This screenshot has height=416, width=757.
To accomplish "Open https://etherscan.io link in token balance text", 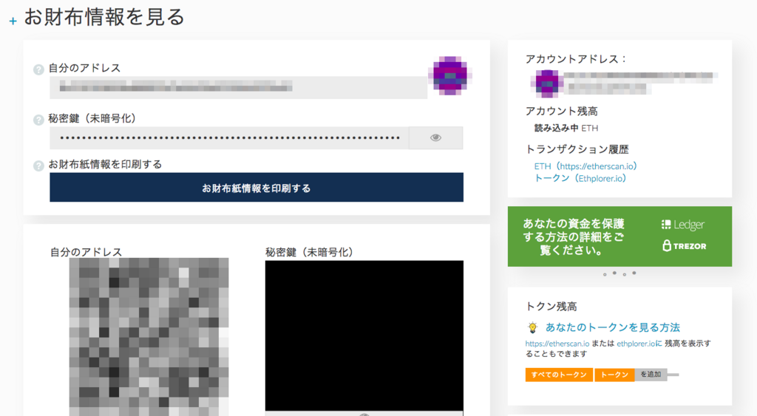I will [557, 344].
